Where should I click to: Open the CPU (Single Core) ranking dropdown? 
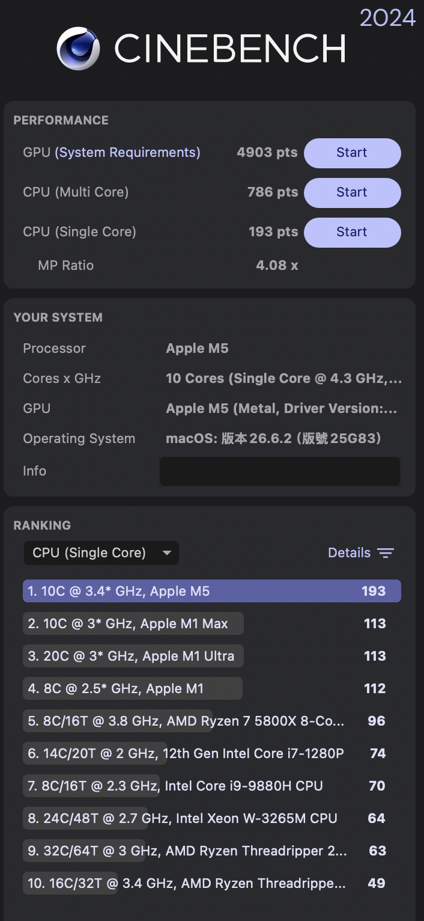[x=101, y=553]
